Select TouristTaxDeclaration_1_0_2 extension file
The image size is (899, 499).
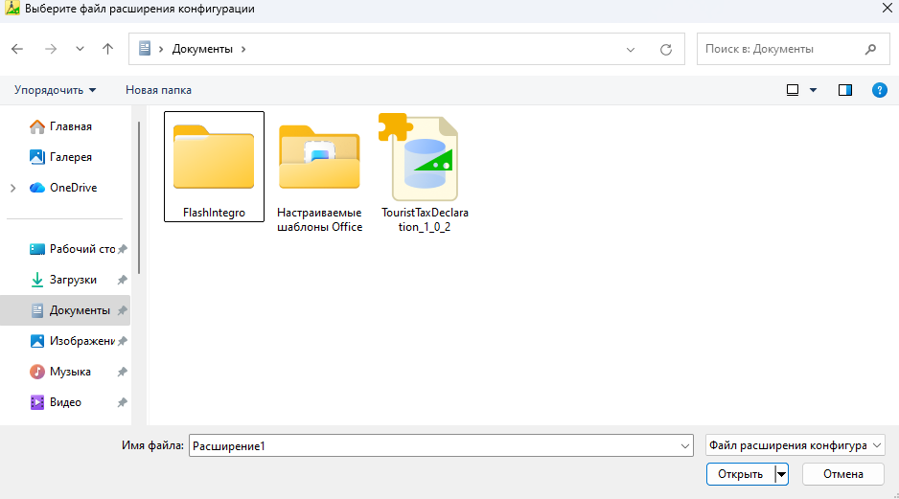[425, 173]
